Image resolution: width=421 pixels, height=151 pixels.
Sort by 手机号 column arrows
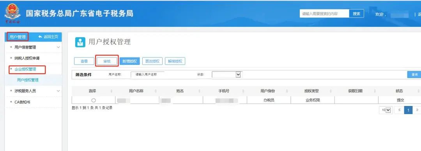tap(243, 91)
